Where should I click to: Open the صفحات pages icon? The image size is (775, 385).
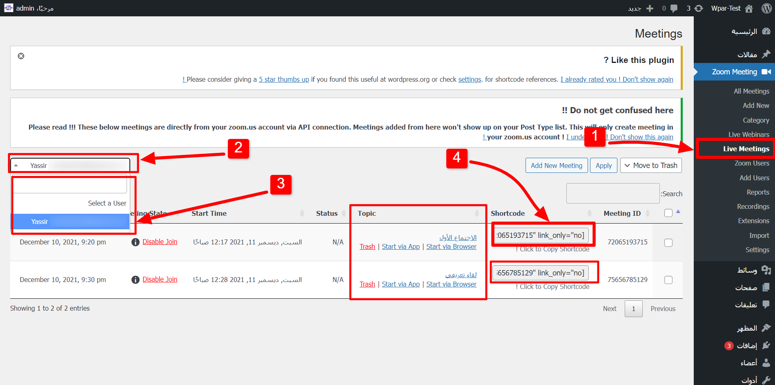click(766, 287)
